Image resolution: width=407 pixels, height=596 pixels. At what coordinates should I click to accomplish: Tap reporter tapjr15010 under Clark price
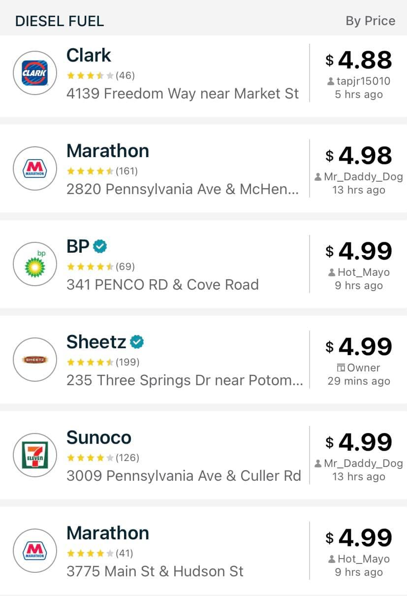[x=359, y=81]
